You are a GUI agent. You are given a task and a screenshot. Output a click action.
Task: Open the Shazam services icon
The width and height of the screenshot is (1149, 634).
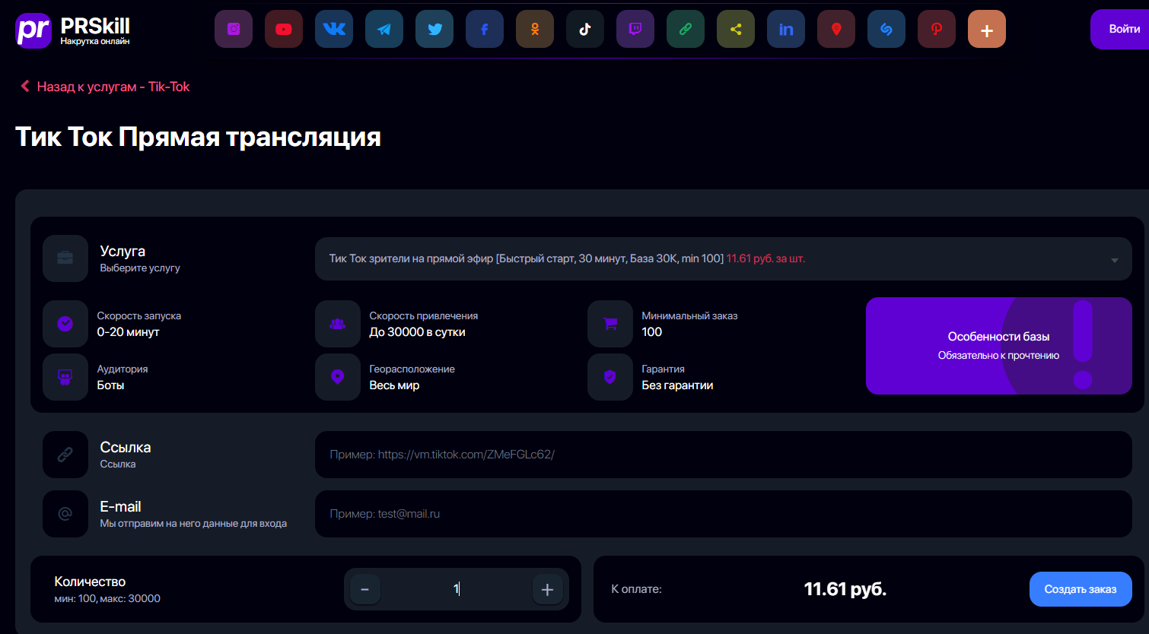[x=886, y=29]
